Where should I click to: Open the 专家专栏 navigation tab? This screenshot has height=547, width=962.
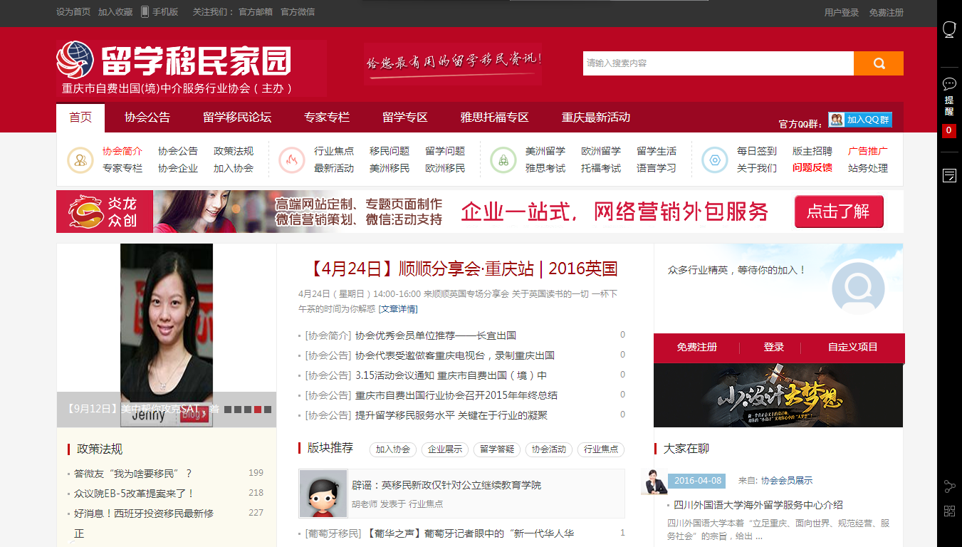click(327, 118)
